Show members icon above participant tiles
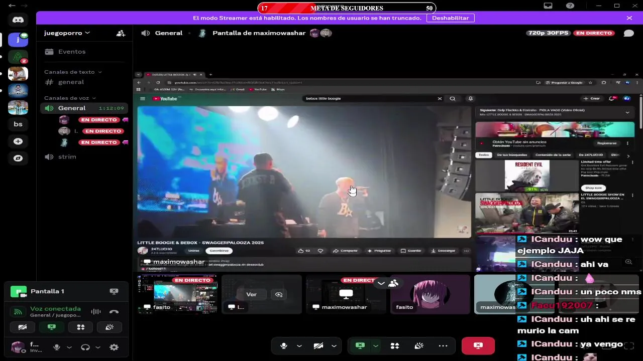The height and width of the screenshot is (361, 643). 393,283
